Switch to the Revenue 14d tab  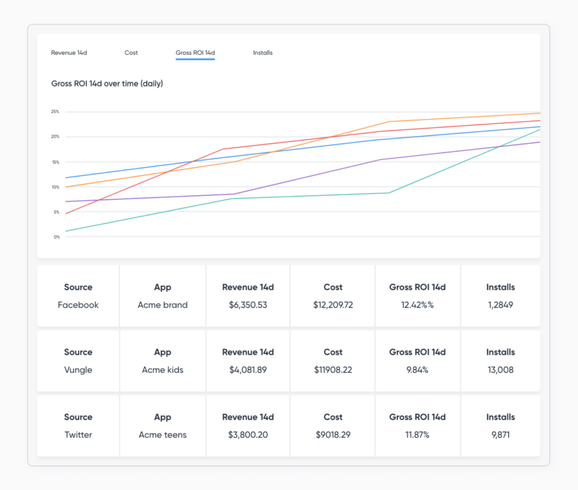point(69,53)
